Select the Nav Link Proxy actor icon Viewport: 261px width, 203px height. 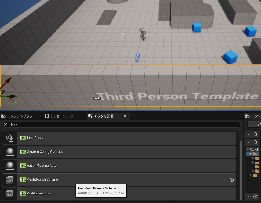pos(10,138)
